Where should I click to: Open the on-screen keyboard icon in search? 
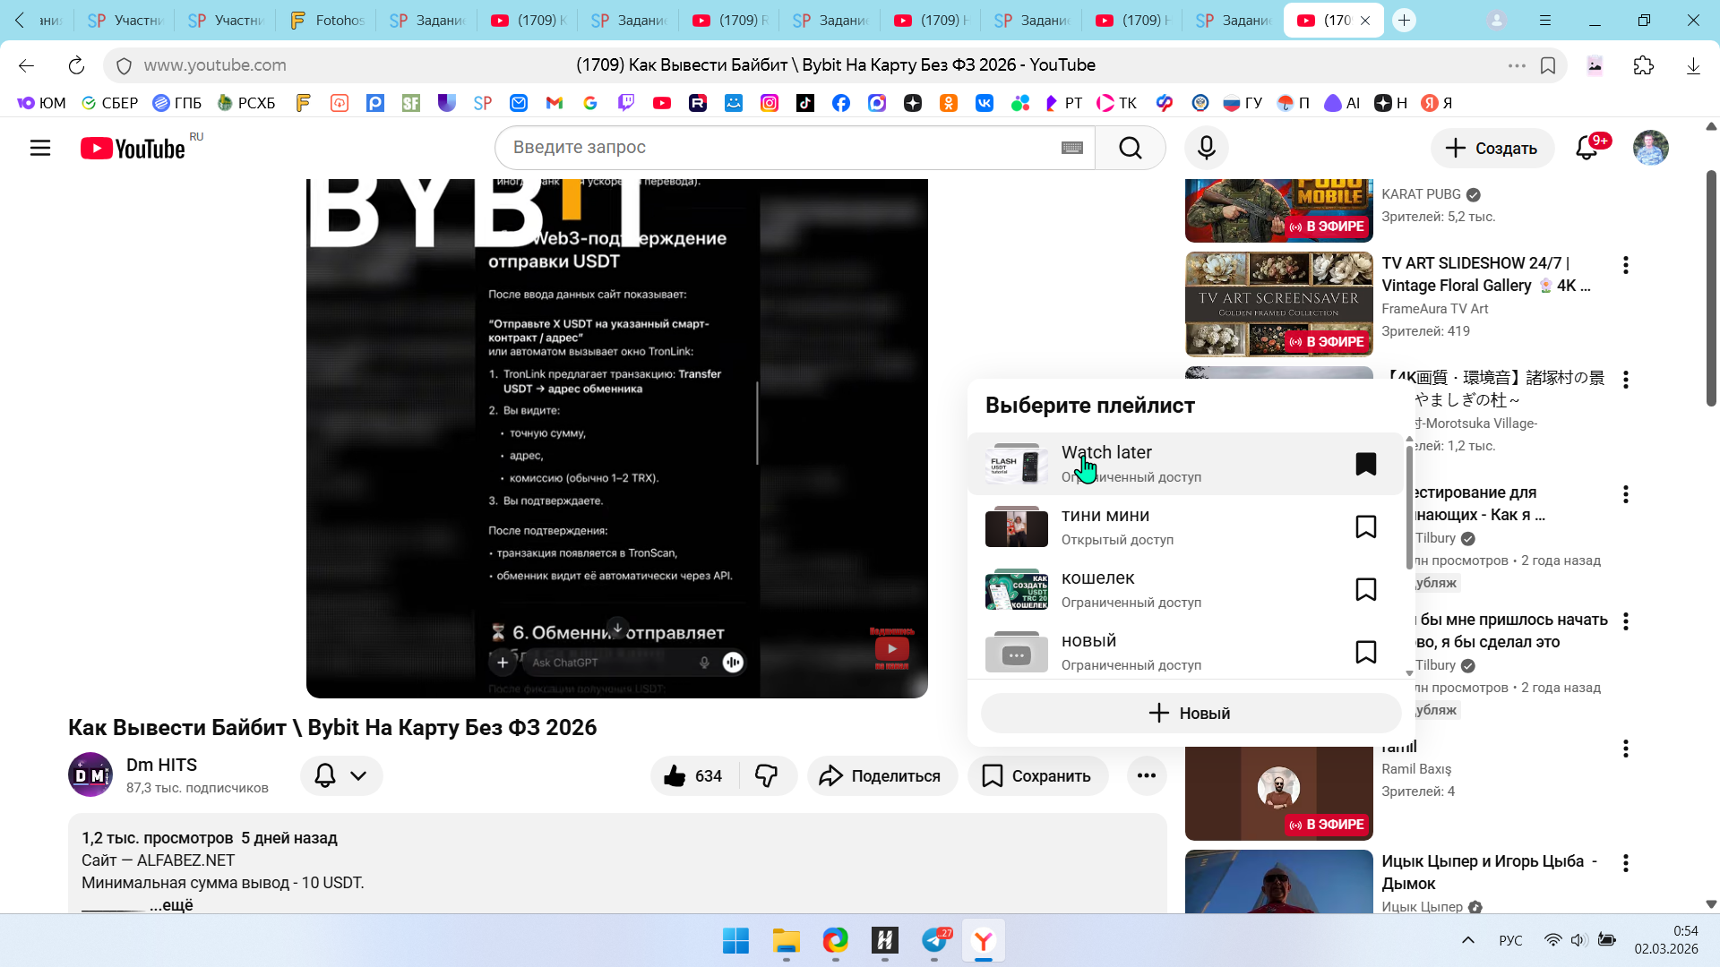(x=1072, y=148)
